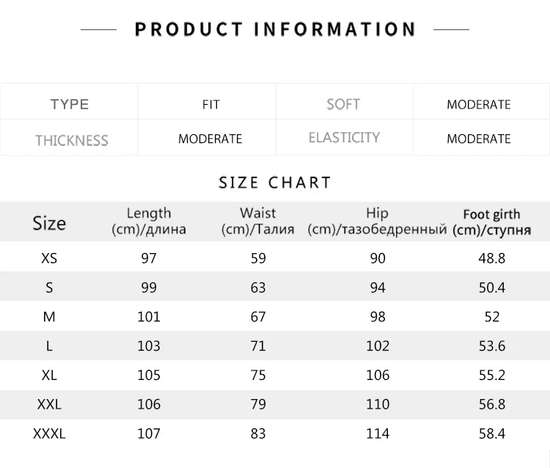
Task: Click the XXXL foot girth value 58.4
Action: tap(492, 434)
